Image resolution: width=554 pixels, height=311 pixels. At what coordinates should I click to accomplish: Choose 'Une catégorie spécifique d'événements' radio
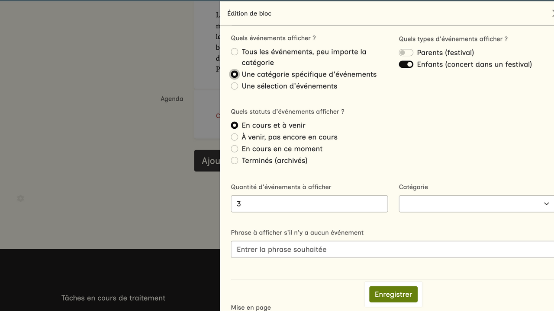point(235,74)
